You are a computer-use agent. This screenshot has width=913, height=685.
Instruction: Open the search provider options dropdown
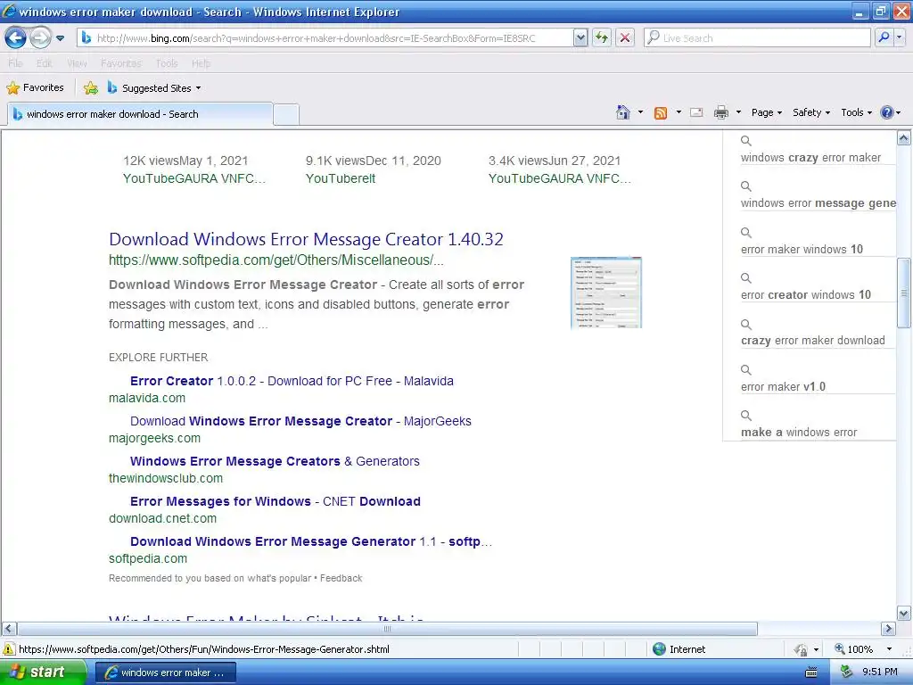900,37
